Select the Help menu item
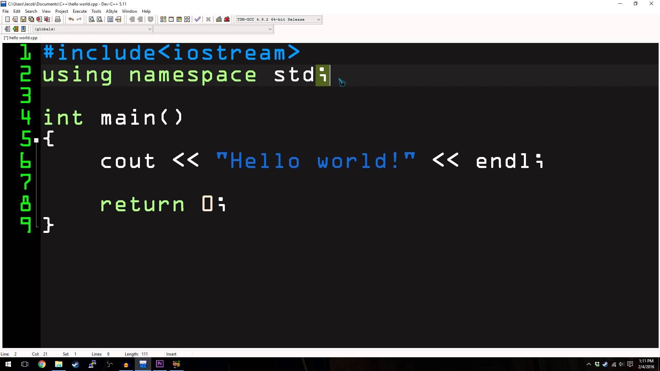 click(146, 11)
